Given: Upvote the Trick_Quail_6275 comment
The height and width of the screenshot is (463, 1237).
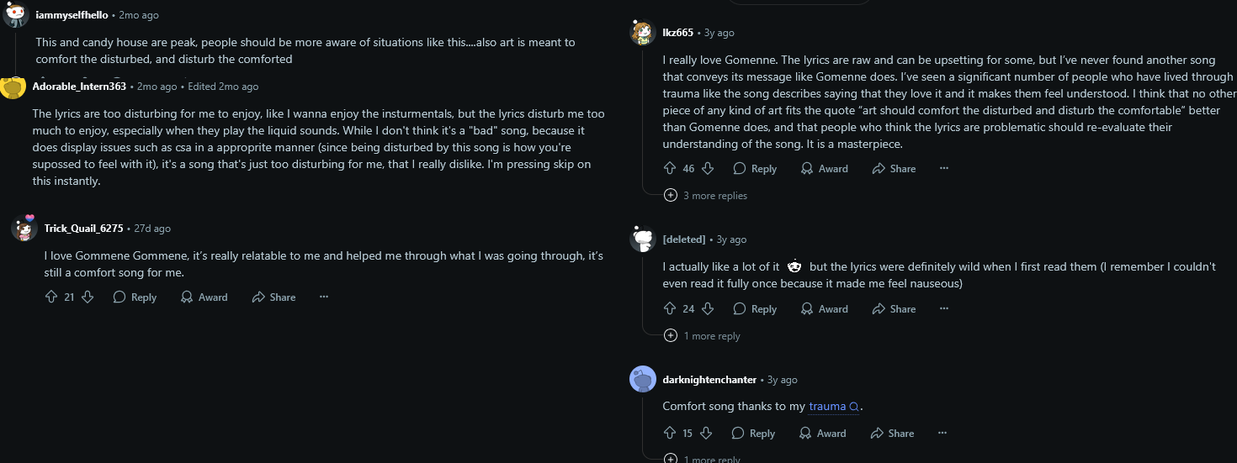Looking at the screenshot, I should point(51,297).
